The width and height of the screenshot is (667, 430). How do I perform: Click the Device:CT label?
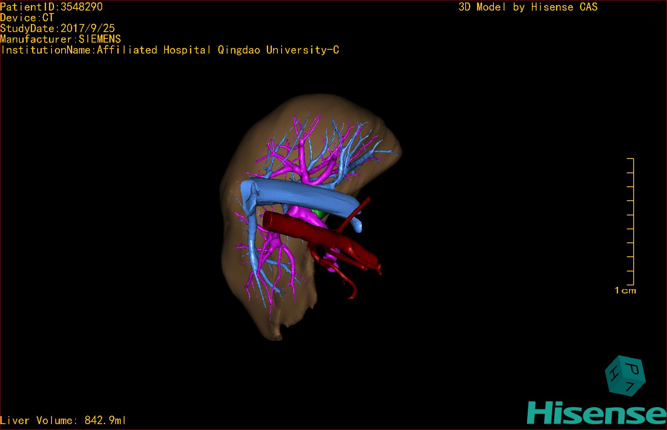coord(27,18)
